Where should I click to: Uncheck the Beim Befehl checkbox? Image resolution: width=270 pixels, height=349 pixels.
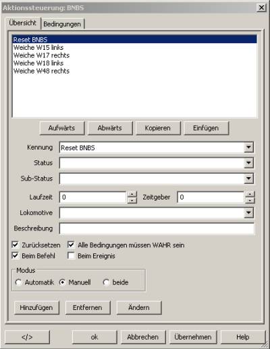pos(16,255)
